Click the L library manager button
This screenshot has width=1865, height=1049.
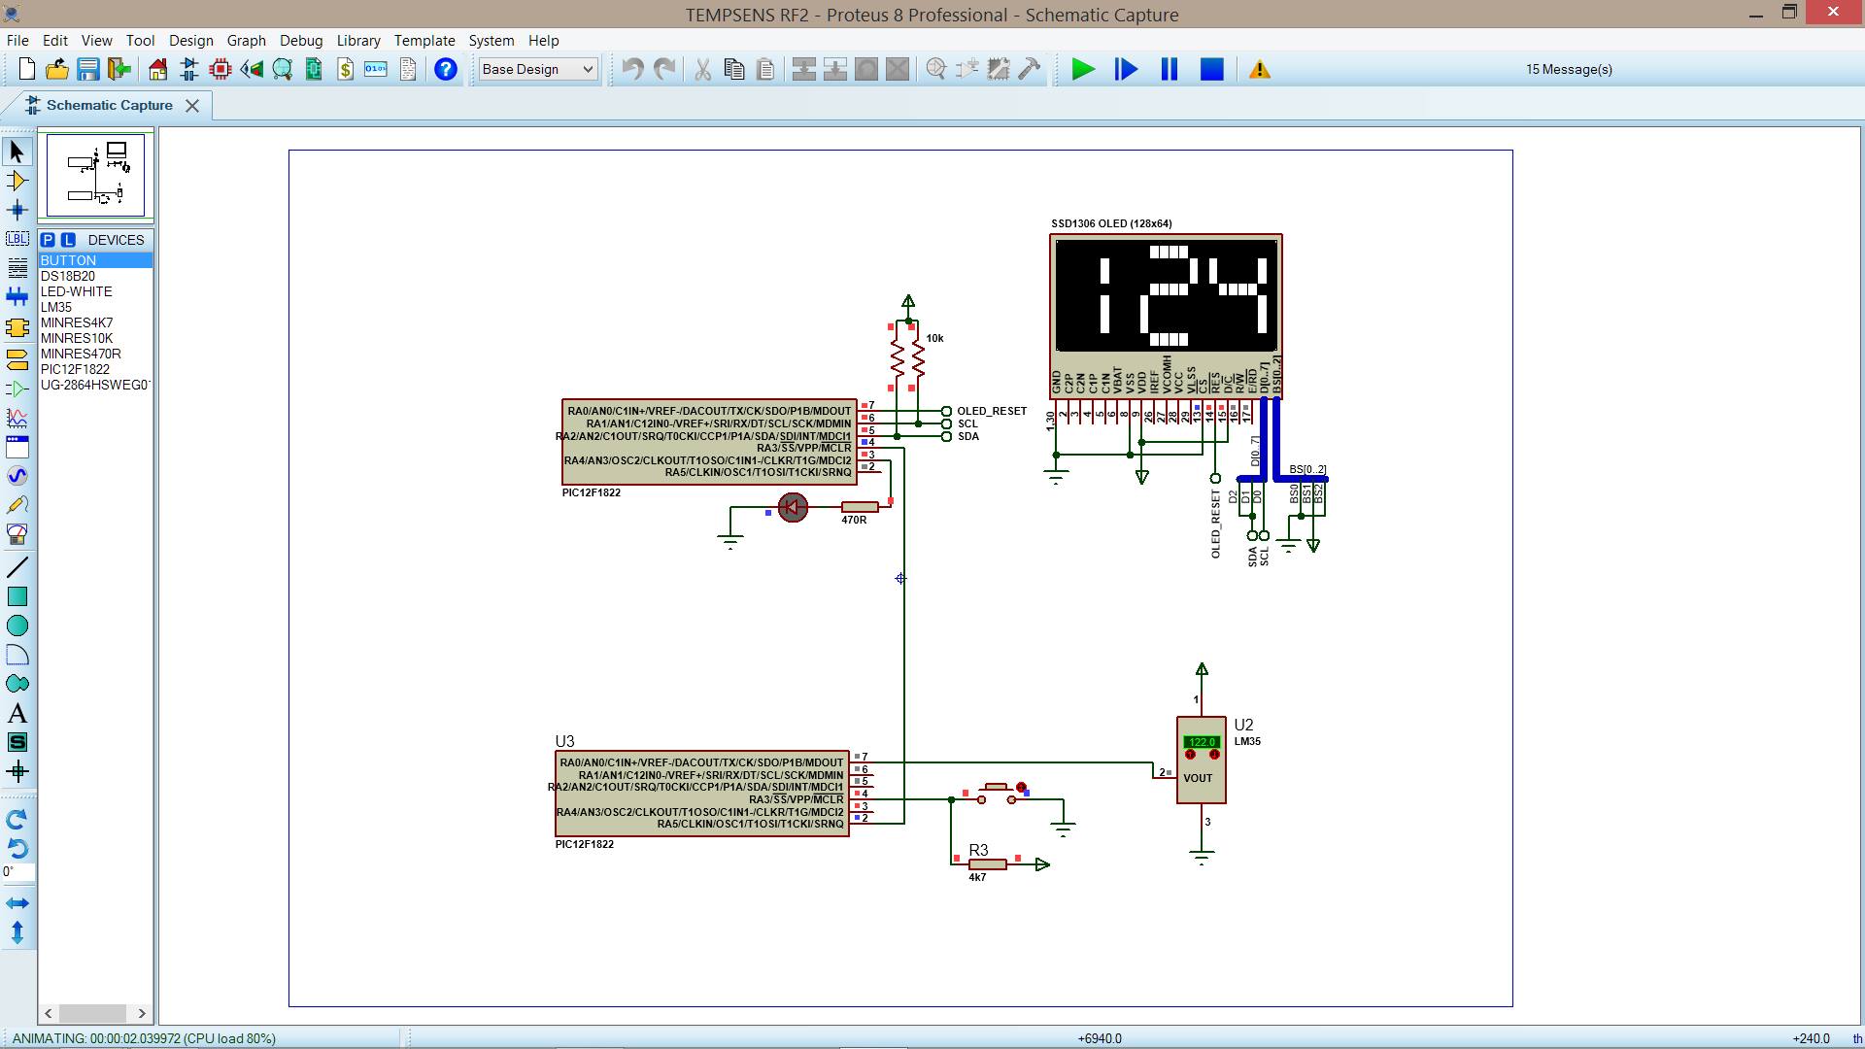67,240
